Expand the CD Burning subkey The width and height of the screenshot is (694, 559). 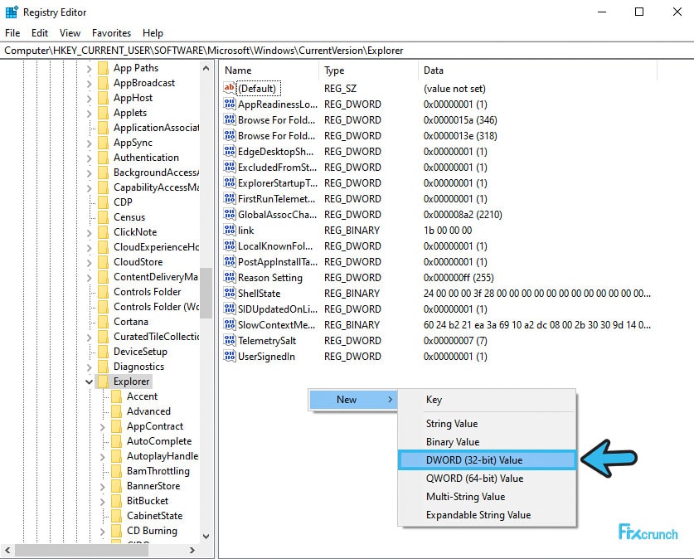pyautogui.click(x=102, y=532)
